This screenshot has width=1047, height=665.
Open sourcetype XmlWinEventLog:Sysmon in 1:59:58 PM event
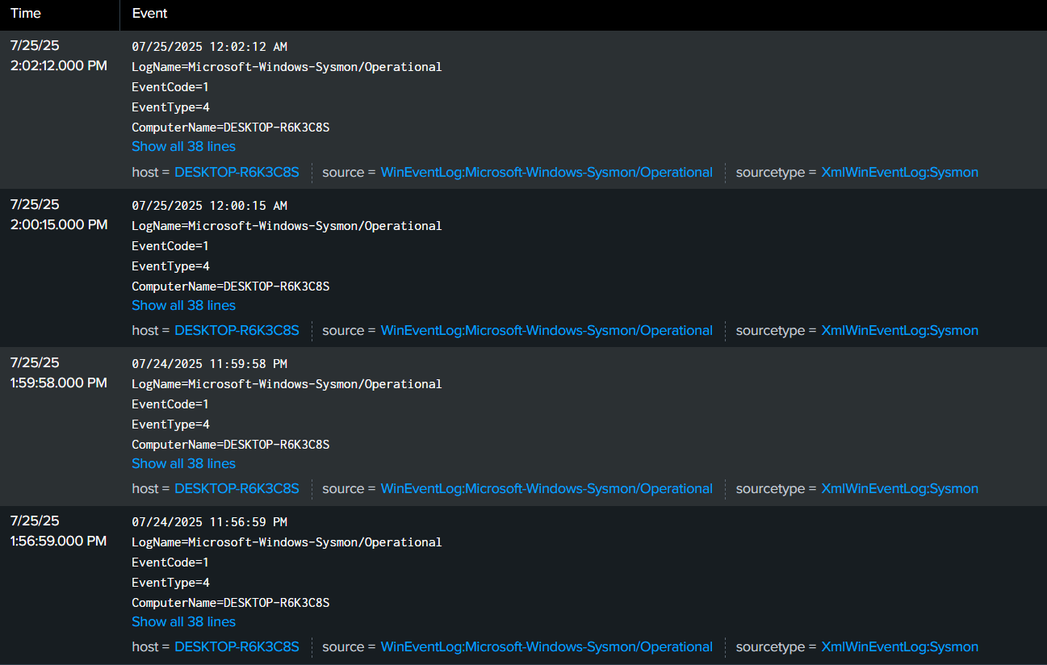click(899, 489)
